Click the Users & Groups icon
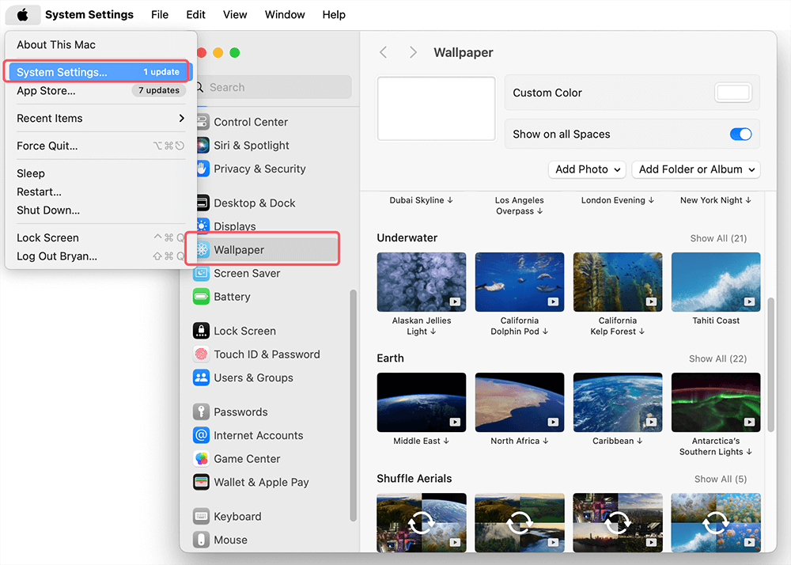Viewport: 791px width, 565px height. point(201,378)
